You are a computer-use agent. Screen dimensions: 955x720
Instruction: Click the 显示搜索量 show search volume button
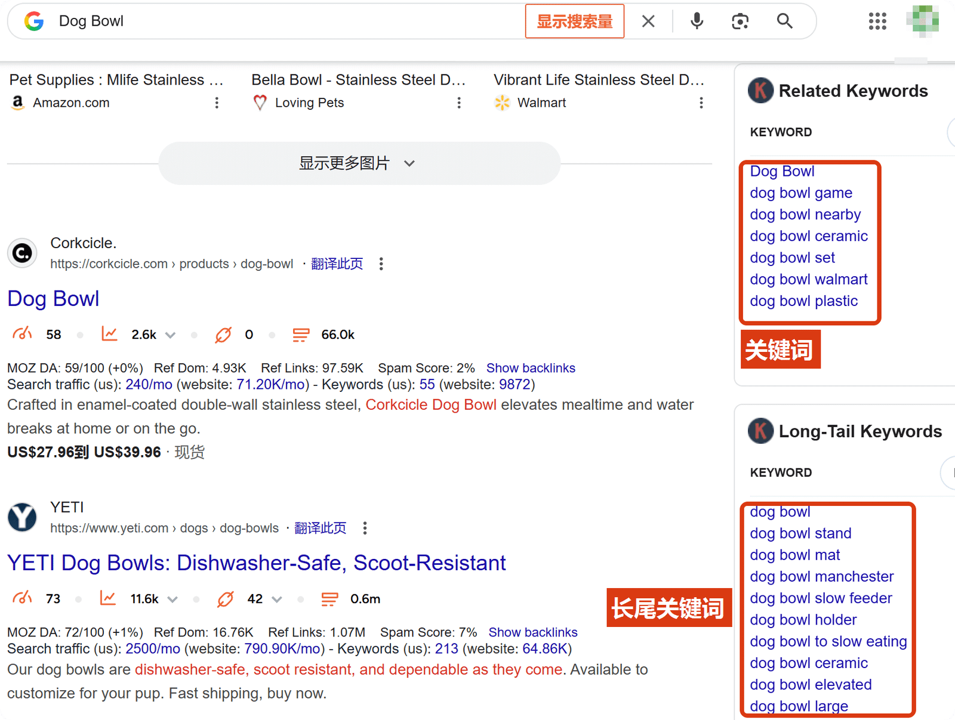[x=575, y=21]
